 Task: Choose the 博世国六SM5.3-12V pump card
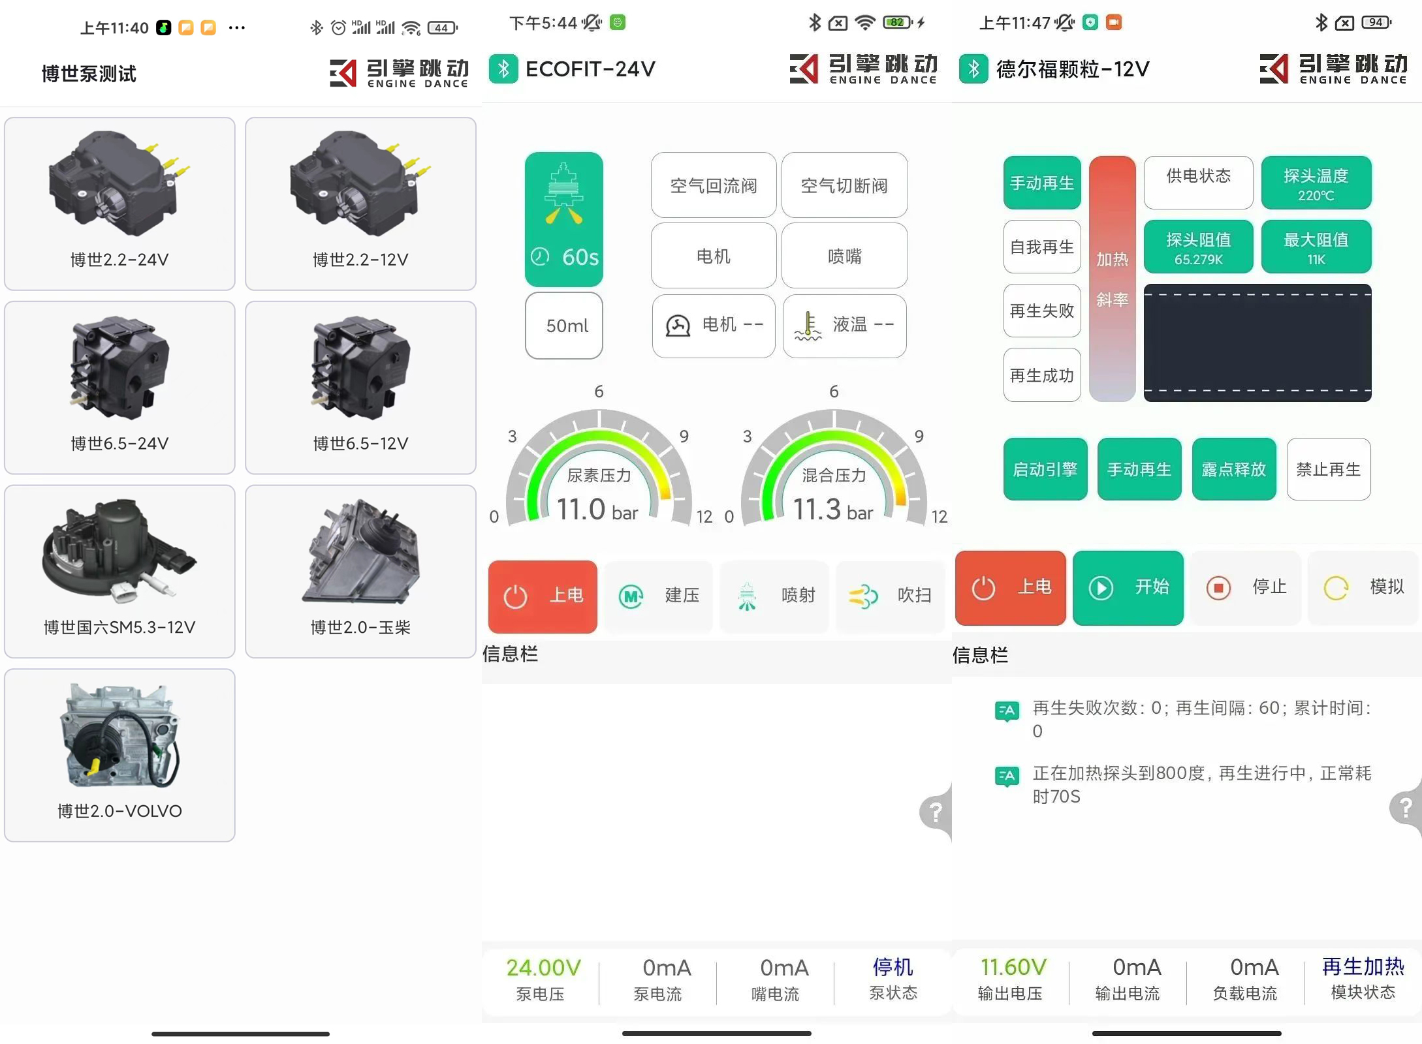pos(119,572)
